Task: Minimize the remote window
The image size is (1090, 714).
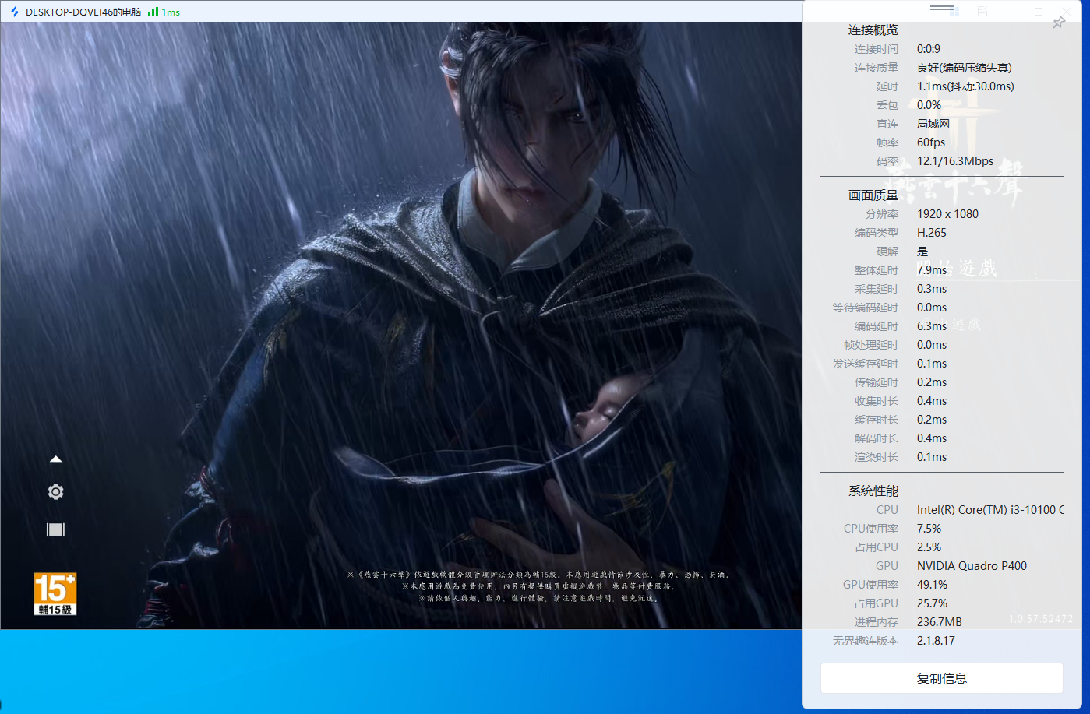Action: (x=1011, y=12)
